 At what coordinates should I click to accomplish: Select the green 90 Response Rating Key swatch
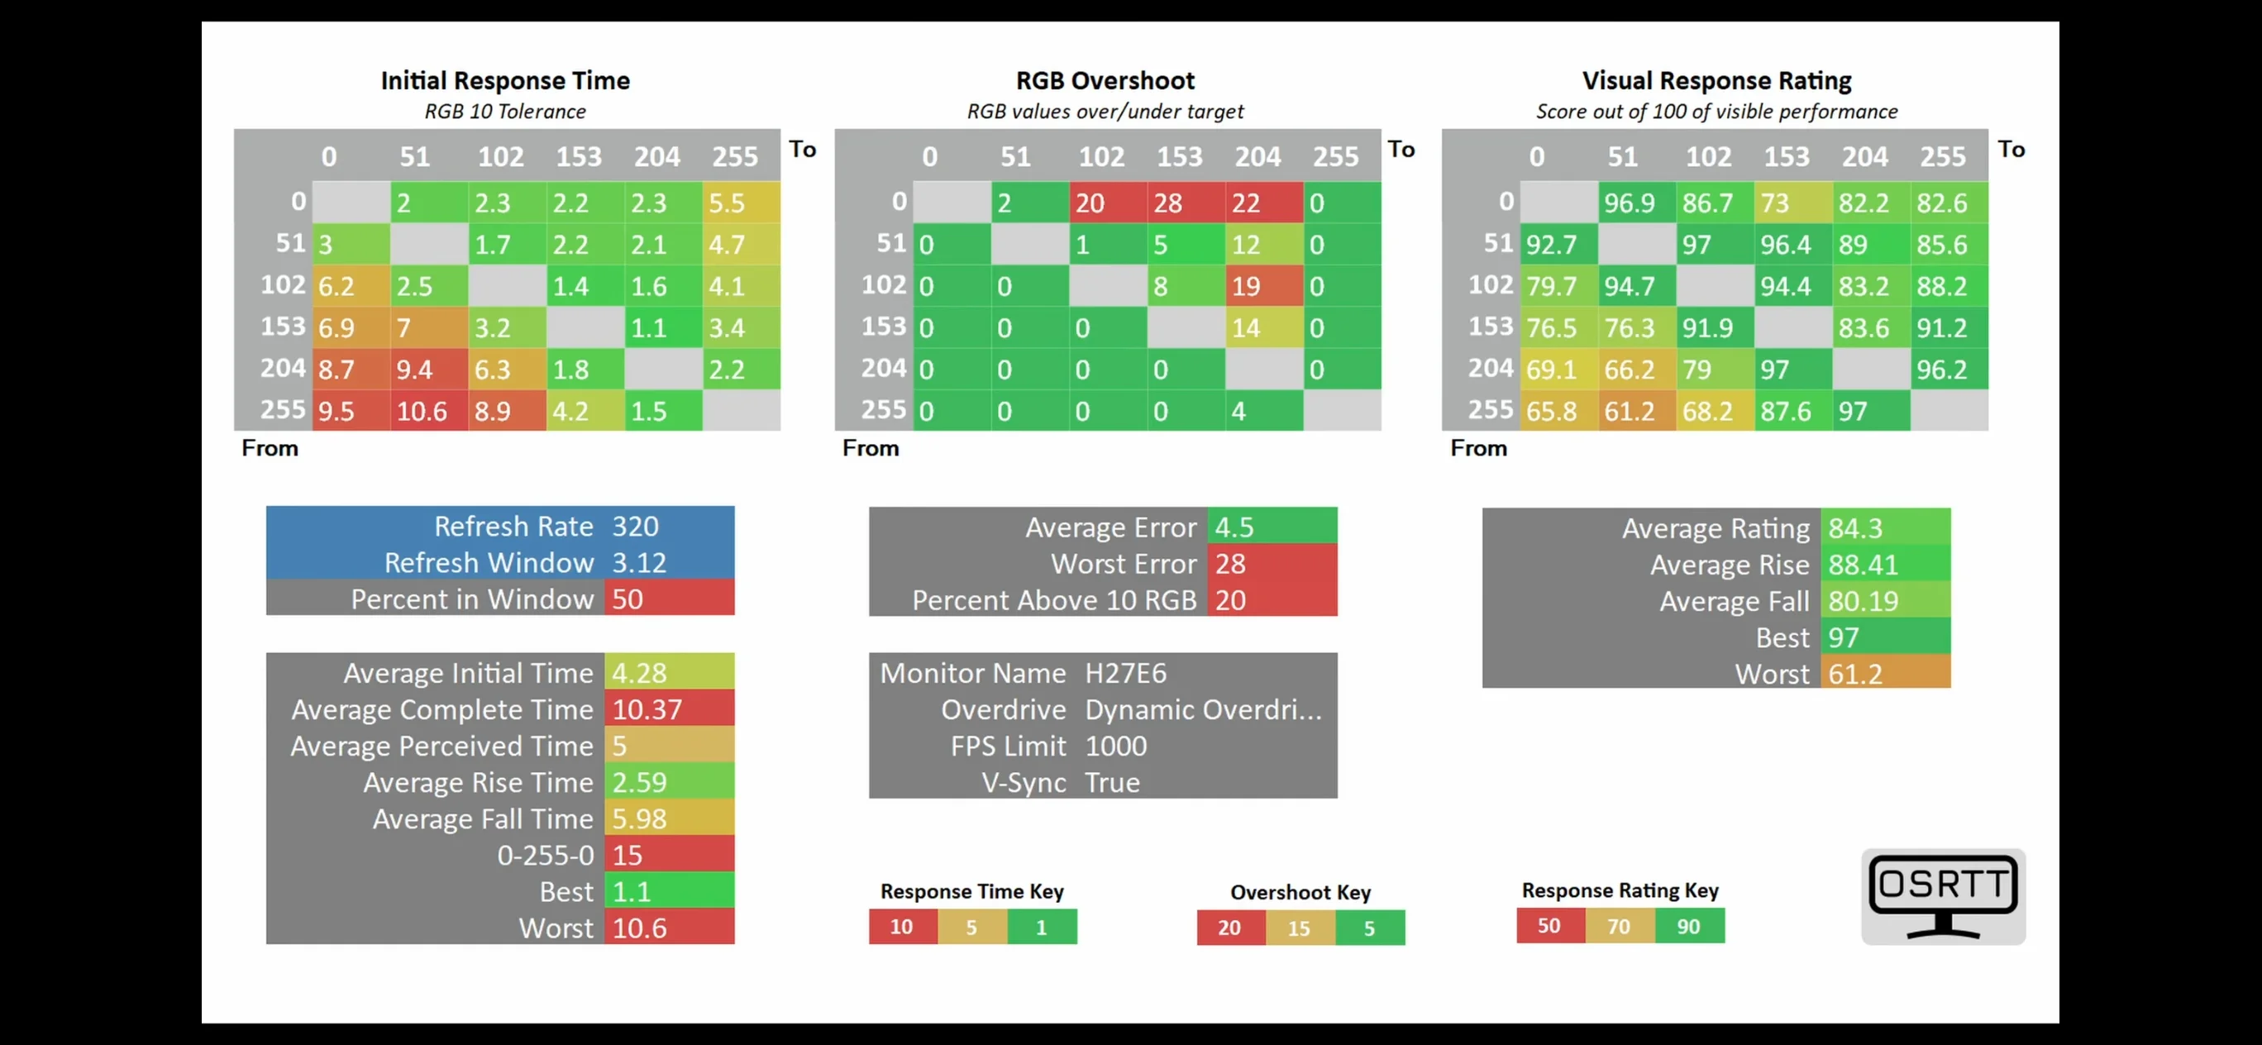click(x=1690, y=927)
